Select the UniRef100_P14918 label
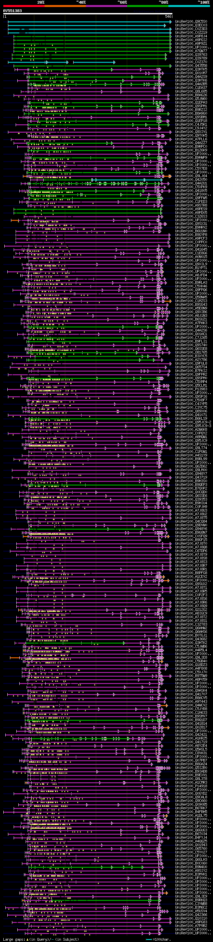The image size is (213, 942). tap(191, 786)
